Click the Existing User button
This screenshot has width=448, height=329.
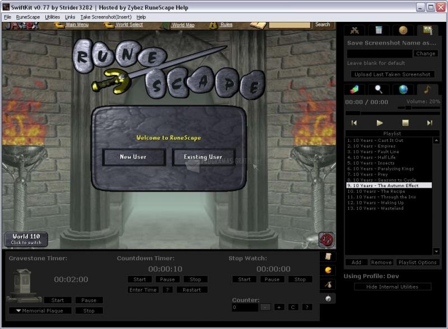click(203, 157)
